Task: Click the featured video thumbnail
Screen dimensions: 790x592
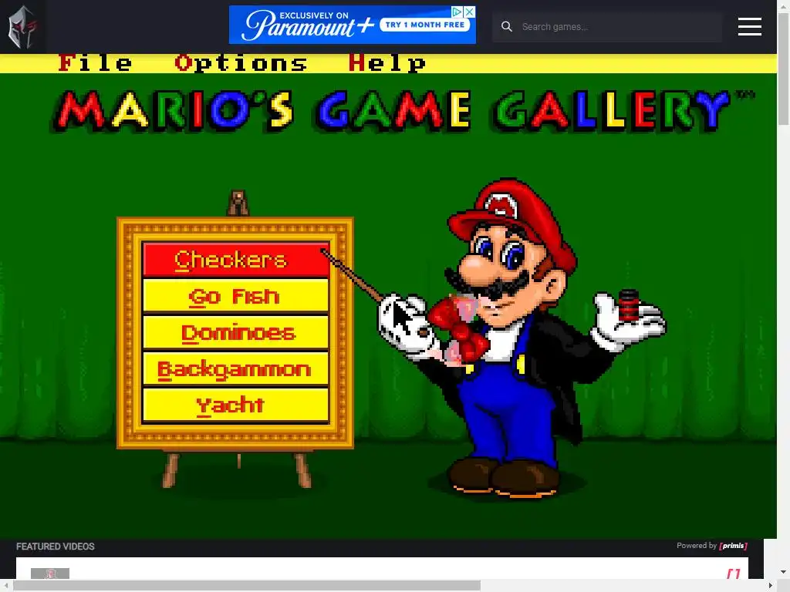Action: (50, 573)
